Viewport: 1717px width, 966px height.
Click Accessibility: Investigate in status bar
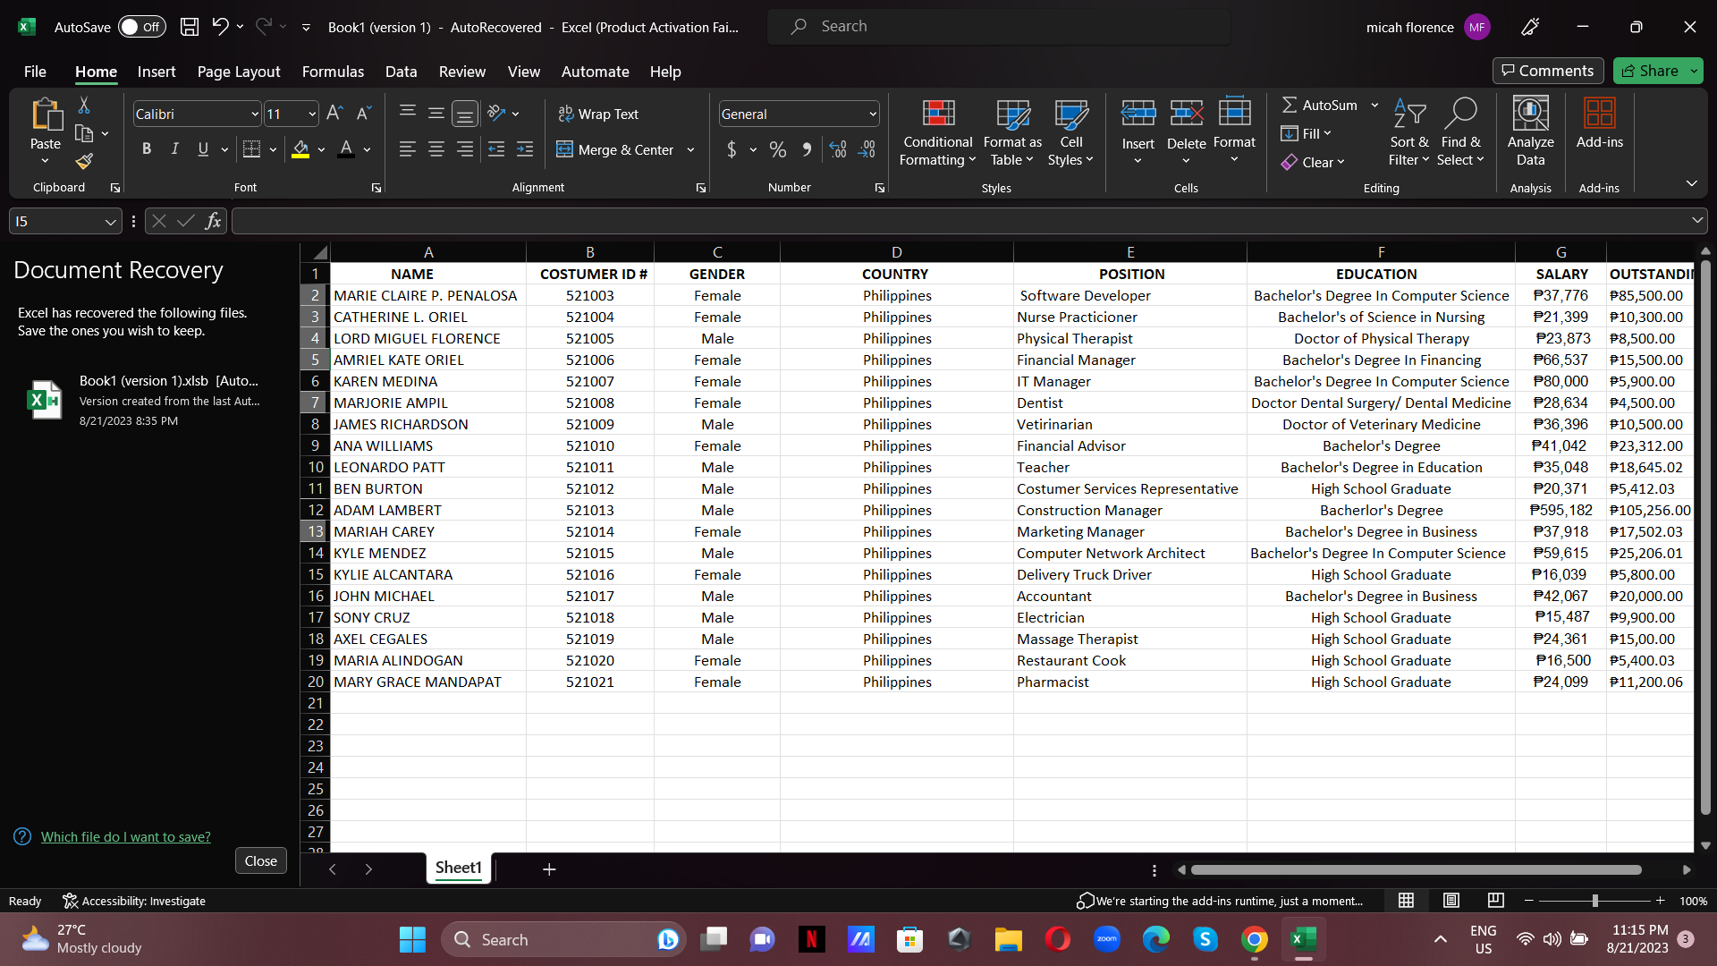134,901
